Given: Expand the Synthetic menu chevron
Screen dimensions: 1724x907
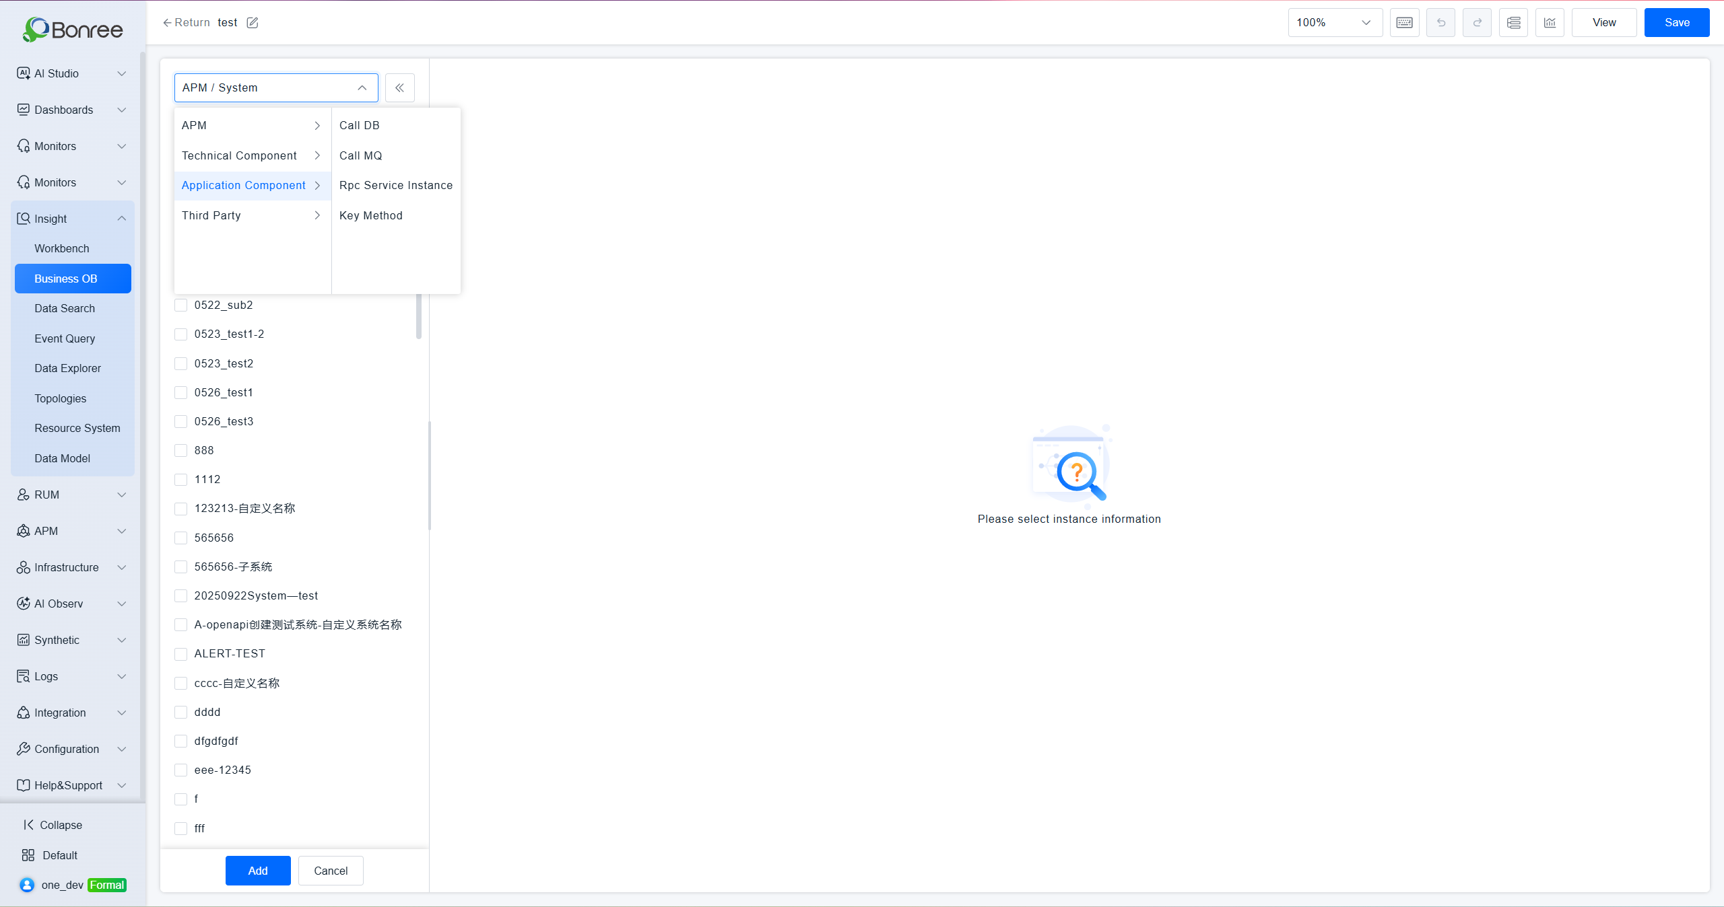Looking at the screenshot, I should pos(122,640).
